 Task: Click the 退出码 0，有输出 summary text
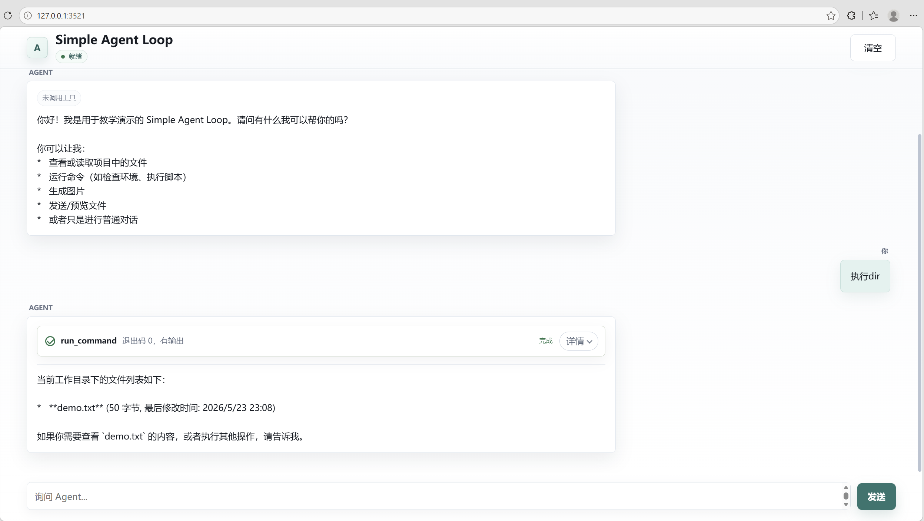click(x=153, y=341)
